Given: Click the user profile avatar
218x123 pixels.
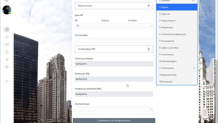Looking at the screenshot, I should point(7,10).
